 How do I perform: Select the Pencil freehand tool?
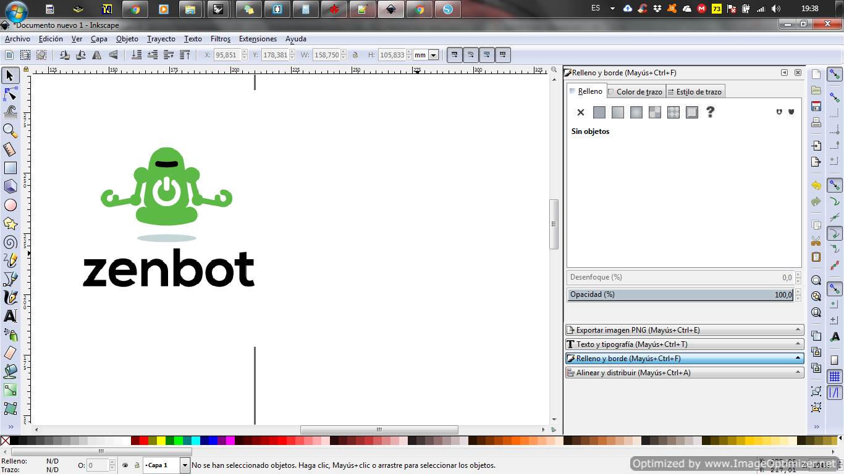click(10, 260)
